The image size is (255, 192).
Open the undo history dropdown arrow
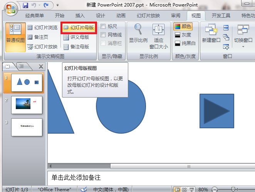coord(39,5)
